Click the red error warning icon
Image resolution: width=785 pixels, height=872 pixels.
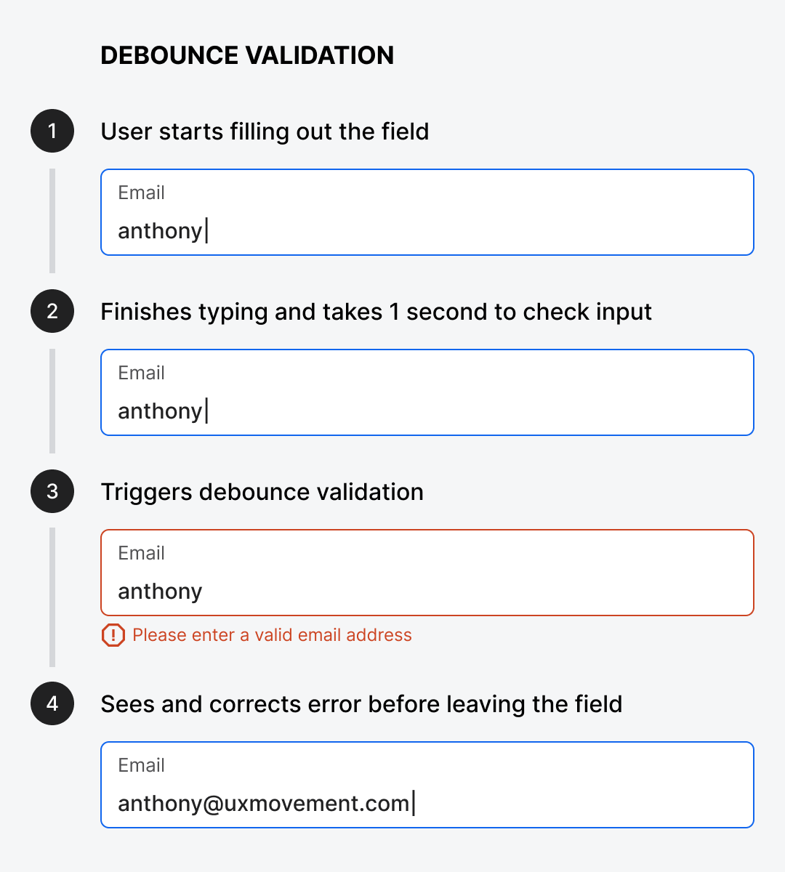[113, 635]
